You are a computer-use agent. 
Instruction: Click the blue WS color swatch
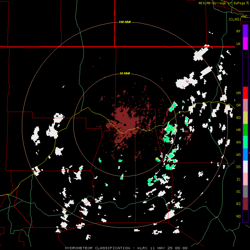245,154
